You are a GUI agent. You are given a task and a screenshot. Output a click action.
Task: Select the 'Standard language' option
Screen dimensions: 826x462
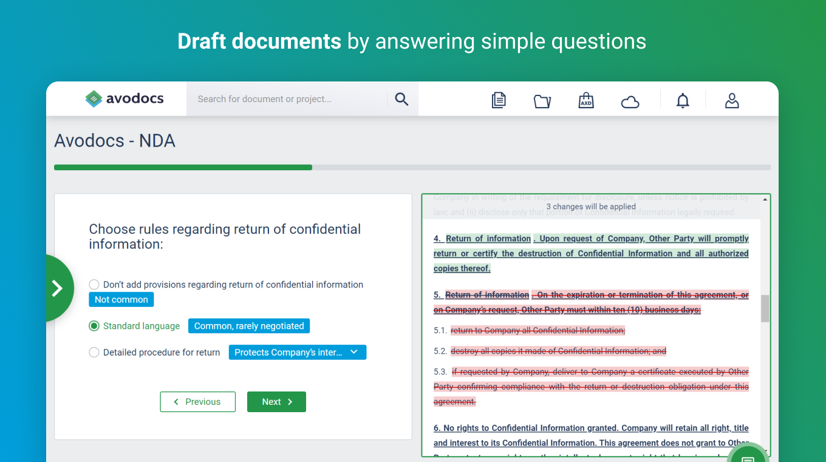(x=94, y=326)
